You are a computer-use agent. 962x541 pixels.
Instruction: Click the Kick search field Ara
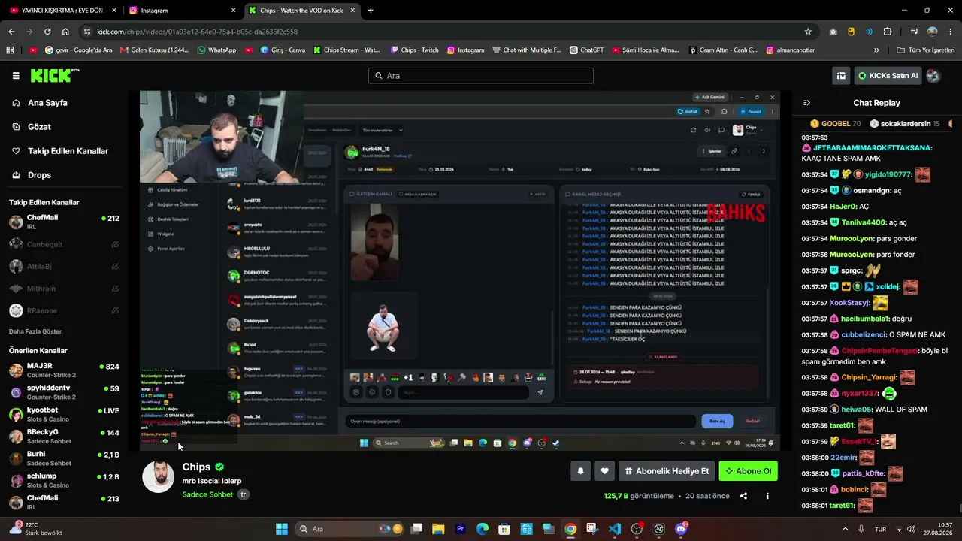(481, 76)
